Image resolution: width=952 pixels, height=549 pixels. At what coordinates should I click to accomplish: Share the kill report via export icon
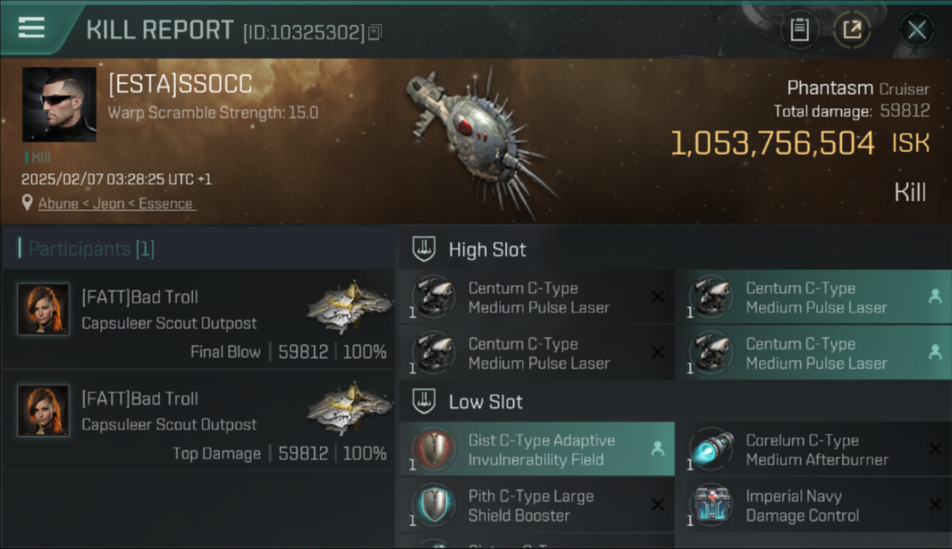pyautogui.click(x=852, y=30)
